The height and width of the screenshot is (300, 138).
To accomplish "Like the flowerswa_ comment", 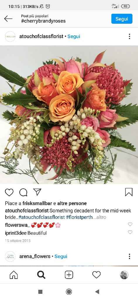I will (130, 224).
